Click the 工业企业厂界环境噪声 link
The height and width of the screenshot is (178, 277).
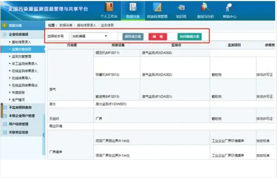click(x=228, y=141)
